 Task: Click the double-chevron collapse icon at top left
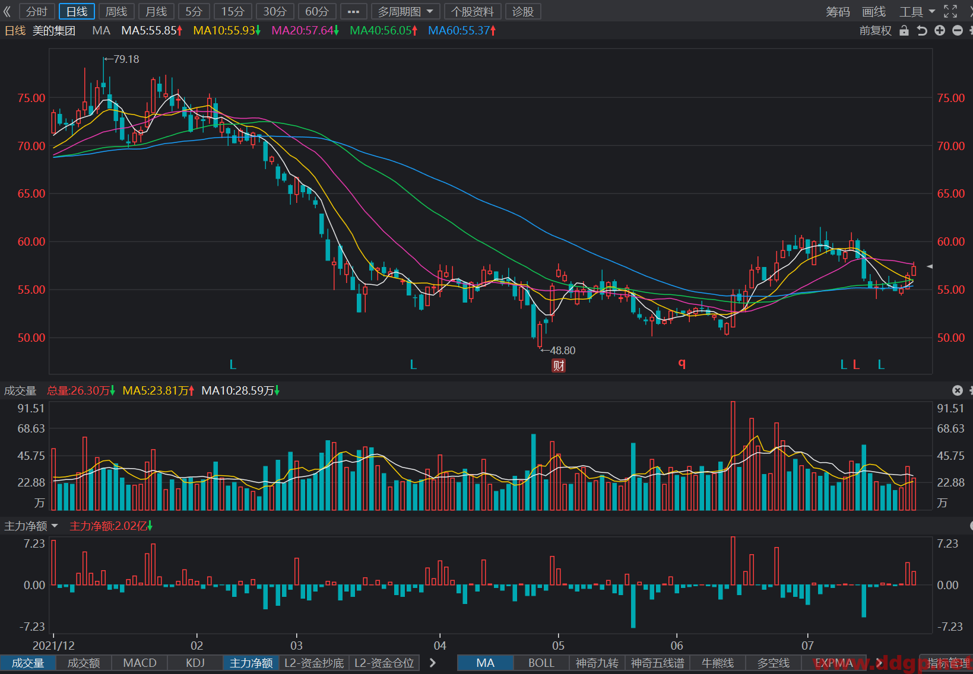[x=7, y=11]
